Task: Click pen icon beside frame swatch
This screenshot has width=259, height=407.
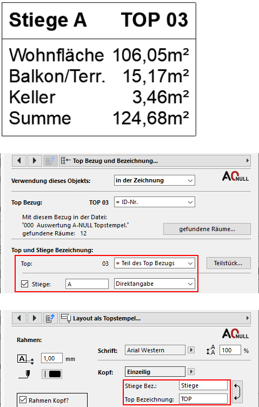Action: (x=25, y=375)
